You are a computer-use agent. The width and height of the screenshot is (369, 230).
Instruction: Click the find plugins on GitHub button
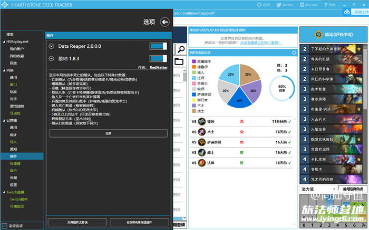(x=139, y=222)
